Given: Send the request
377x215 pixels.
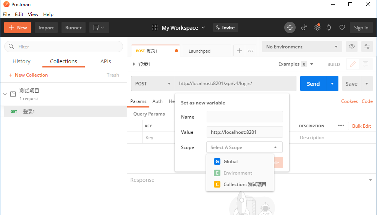Looking at the screenshot, I should point(313,83).
